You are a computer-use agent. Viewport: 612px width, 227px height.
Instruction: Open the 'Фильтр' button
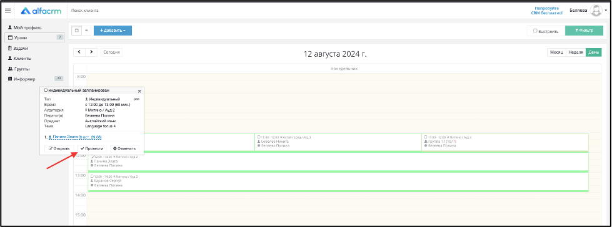coord(583,31)
